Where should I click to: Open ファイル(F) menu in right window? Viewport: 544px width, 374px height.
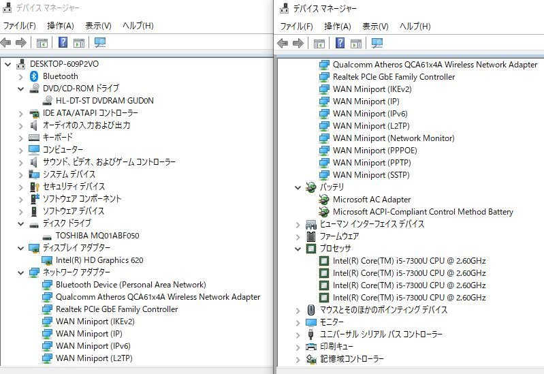pyautogui.click(x=296, y=27)
